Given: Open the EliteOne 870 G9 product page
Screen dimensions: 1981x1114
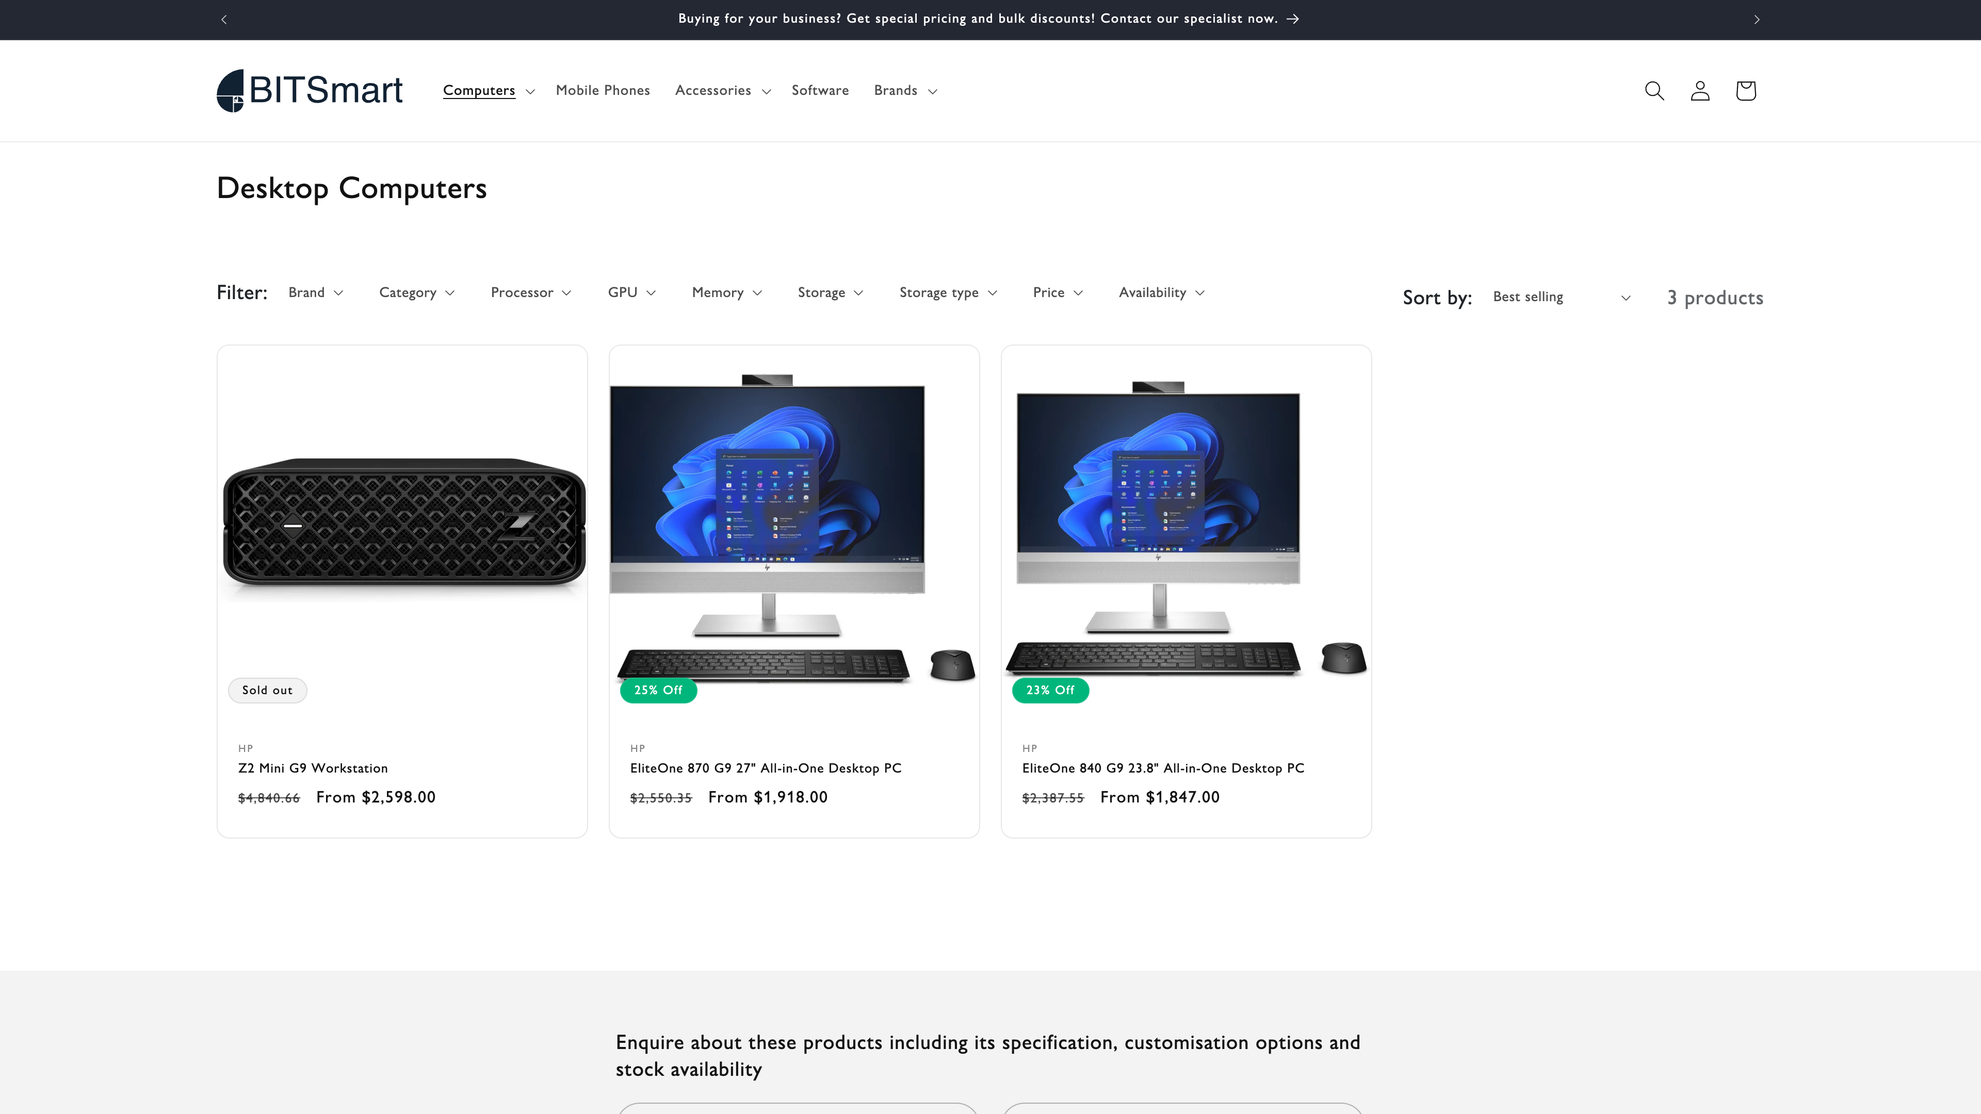Looking at the screenshot, I should pos(765,767).
